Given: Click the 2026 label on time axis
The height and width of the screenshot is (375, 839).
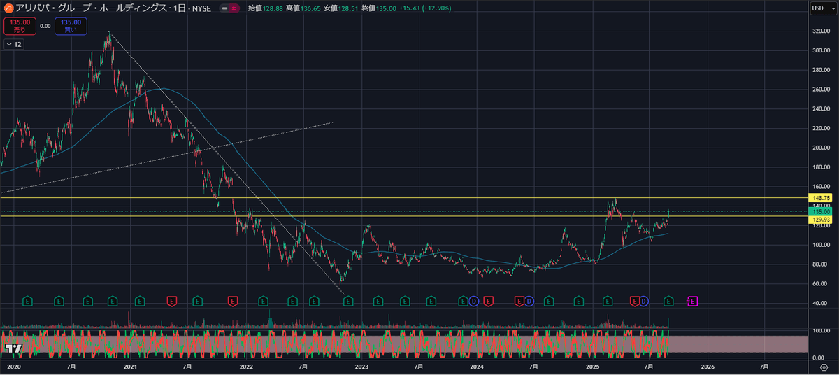Looking at the screenshot, I should pos(707,367).
